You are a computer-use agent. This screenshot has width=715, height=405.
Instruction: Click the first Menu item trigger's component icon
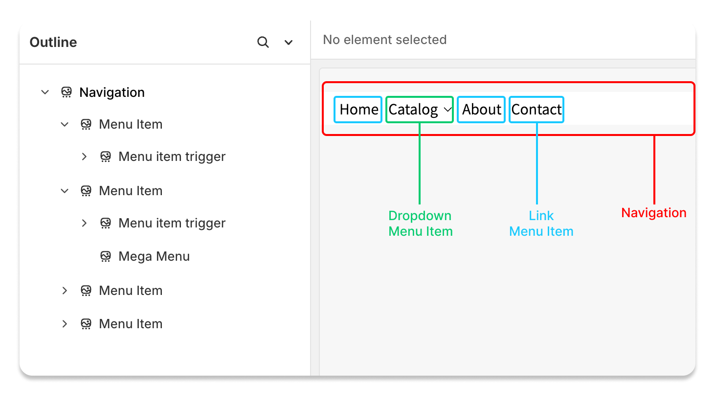pos(106,157)
